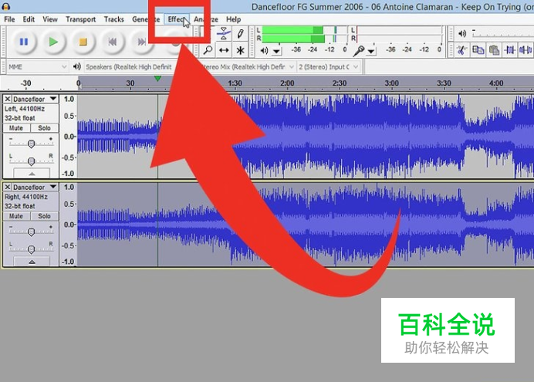Open the MME audio host dropdown
Image resolution: width=534 pixels, height=382 pixels.
coord(37,66)
